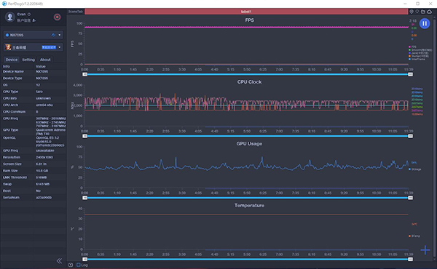Click the screenshot icon beside Log
This screenshot has width=437, height=269.
[x=71, y=265]
